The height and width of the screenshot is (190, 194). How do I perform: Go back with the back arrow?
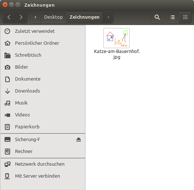coord(9,17)
